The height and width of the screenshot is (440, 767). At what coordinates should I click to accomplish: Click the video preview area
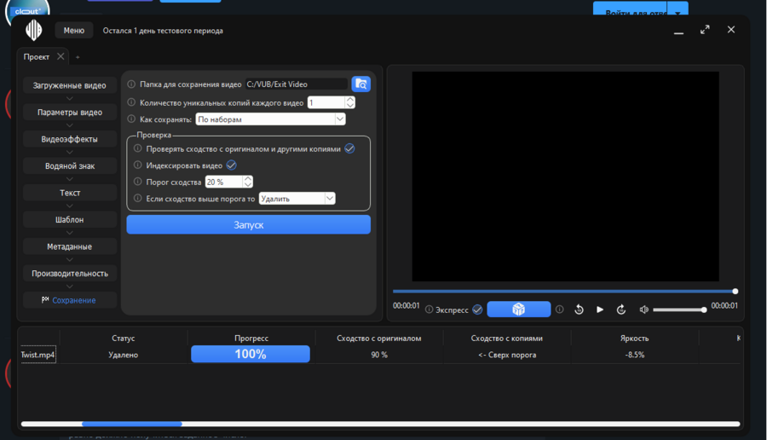[x=566, y=177]
